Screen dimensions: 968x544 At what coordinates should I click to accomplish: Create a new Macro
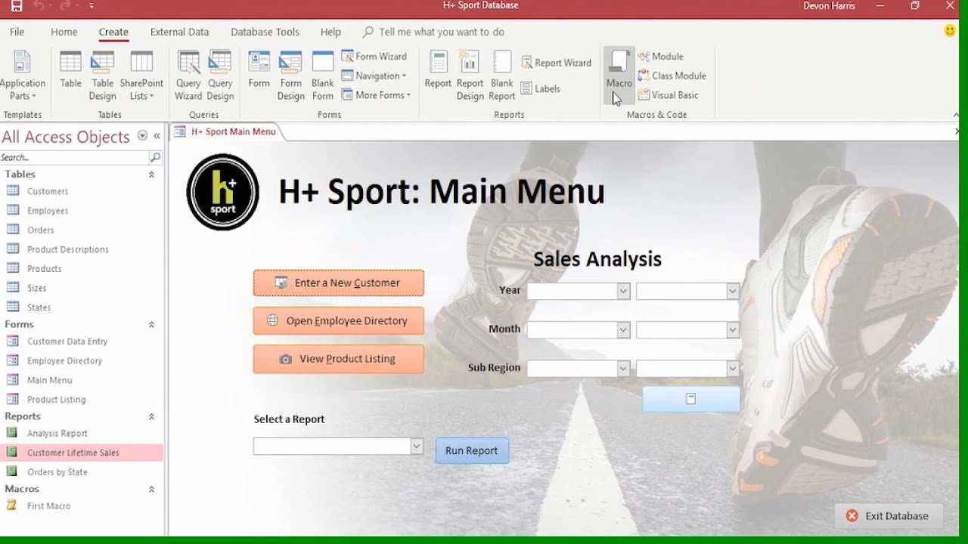619,76
